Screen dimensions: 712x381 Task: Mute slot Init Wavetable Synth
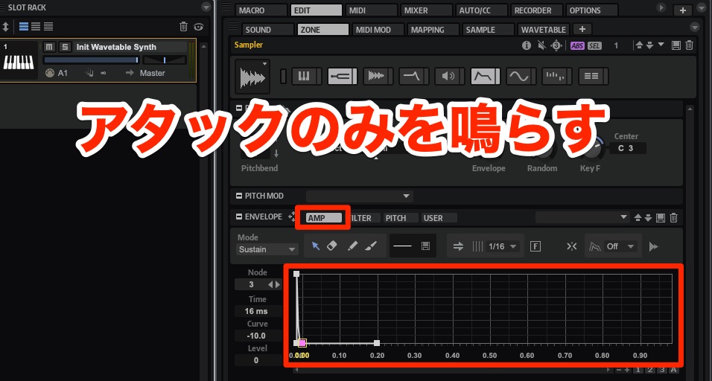49,47
